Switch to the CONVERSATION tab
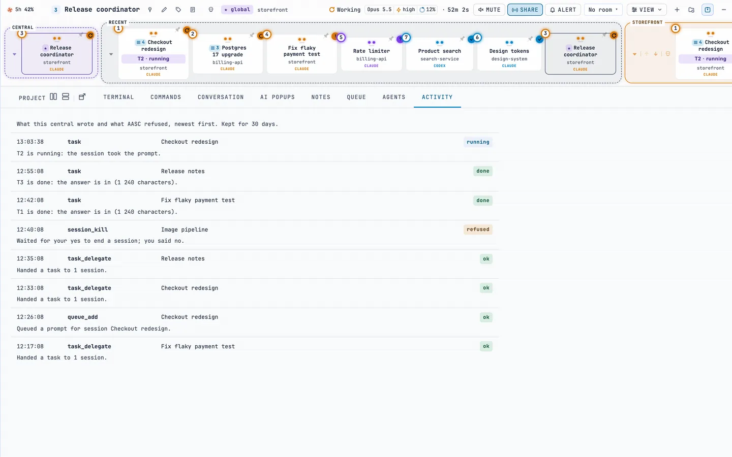The image size is (732, 457). pyautogui.click(x=221, y=97)
